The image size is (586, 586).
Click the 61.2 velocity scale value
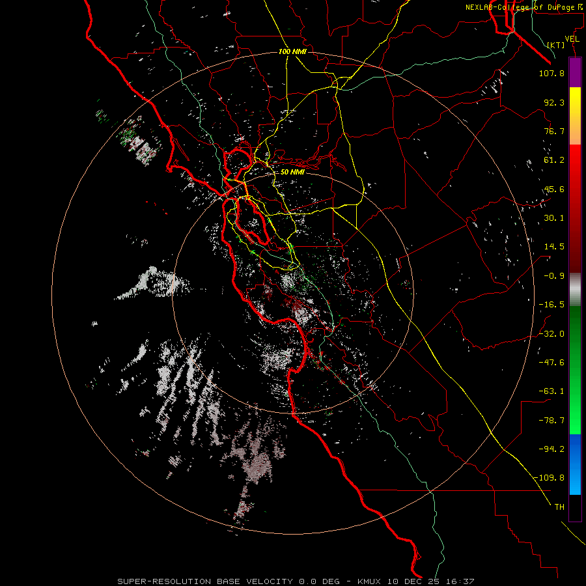pyautogui.click(x=554, y=160)
